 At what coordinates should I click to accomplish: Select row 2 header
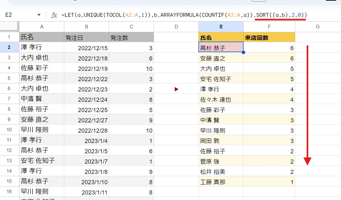click(x=9, y=47)
